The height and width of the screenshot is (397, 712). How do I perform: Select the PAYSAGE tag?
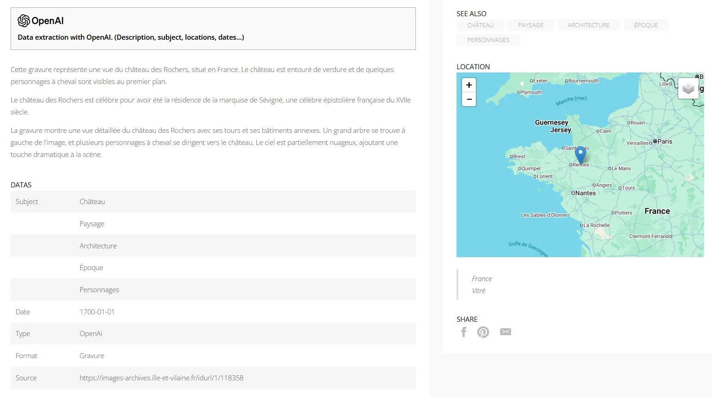(x=530, y=25)
